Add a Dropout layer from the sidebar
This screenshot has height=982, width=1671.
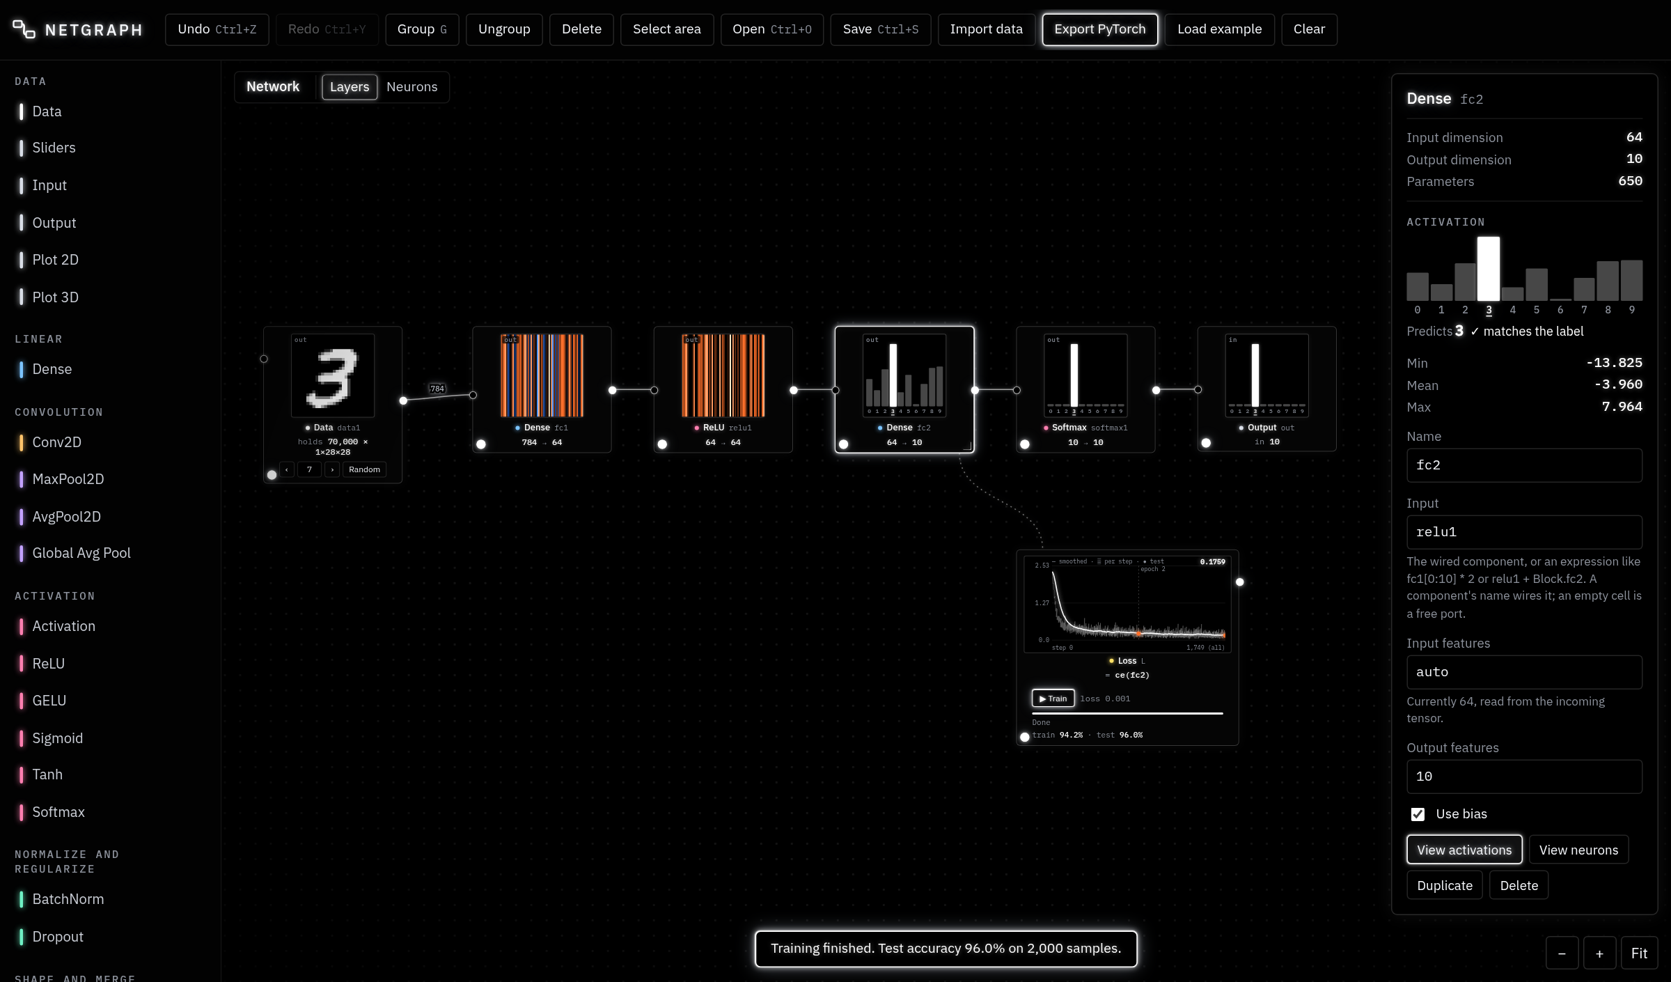point(57,937)
